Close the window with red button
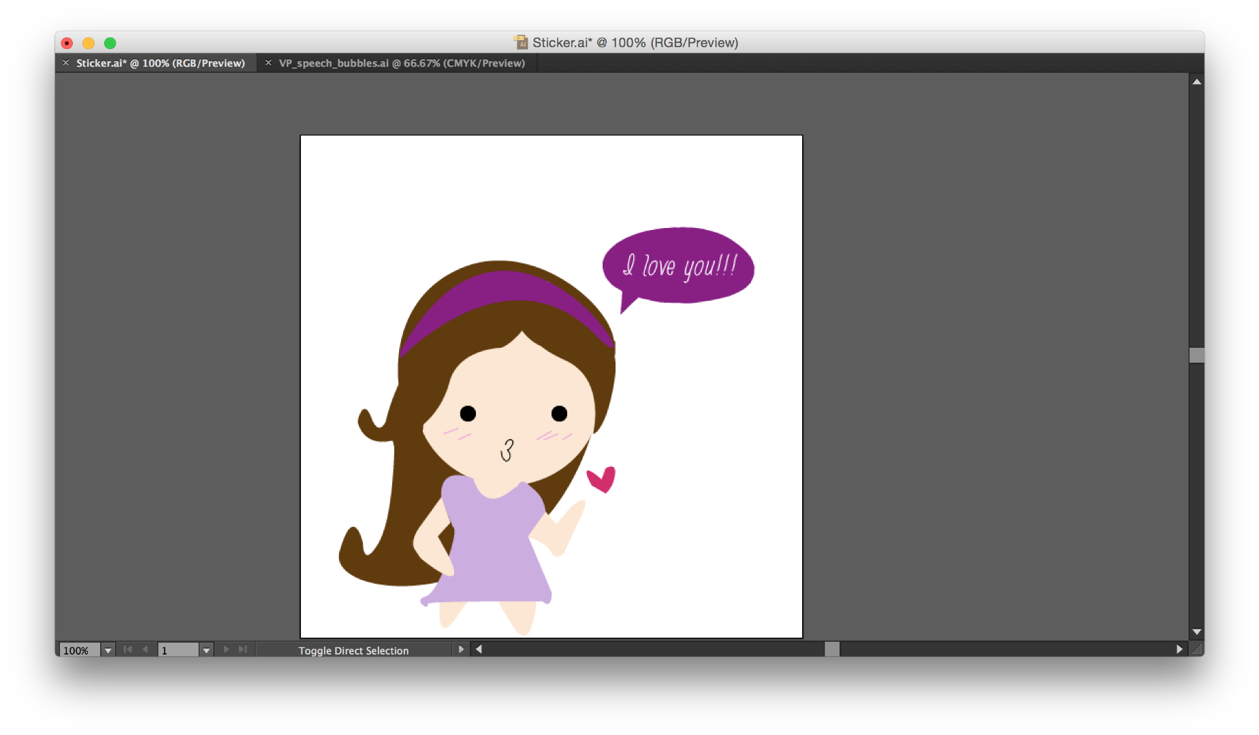 67,43
